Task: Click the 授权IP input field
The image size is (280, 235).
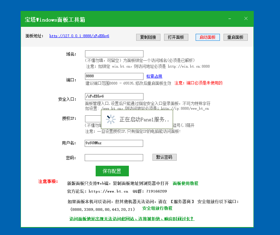Action: point(93,119)
